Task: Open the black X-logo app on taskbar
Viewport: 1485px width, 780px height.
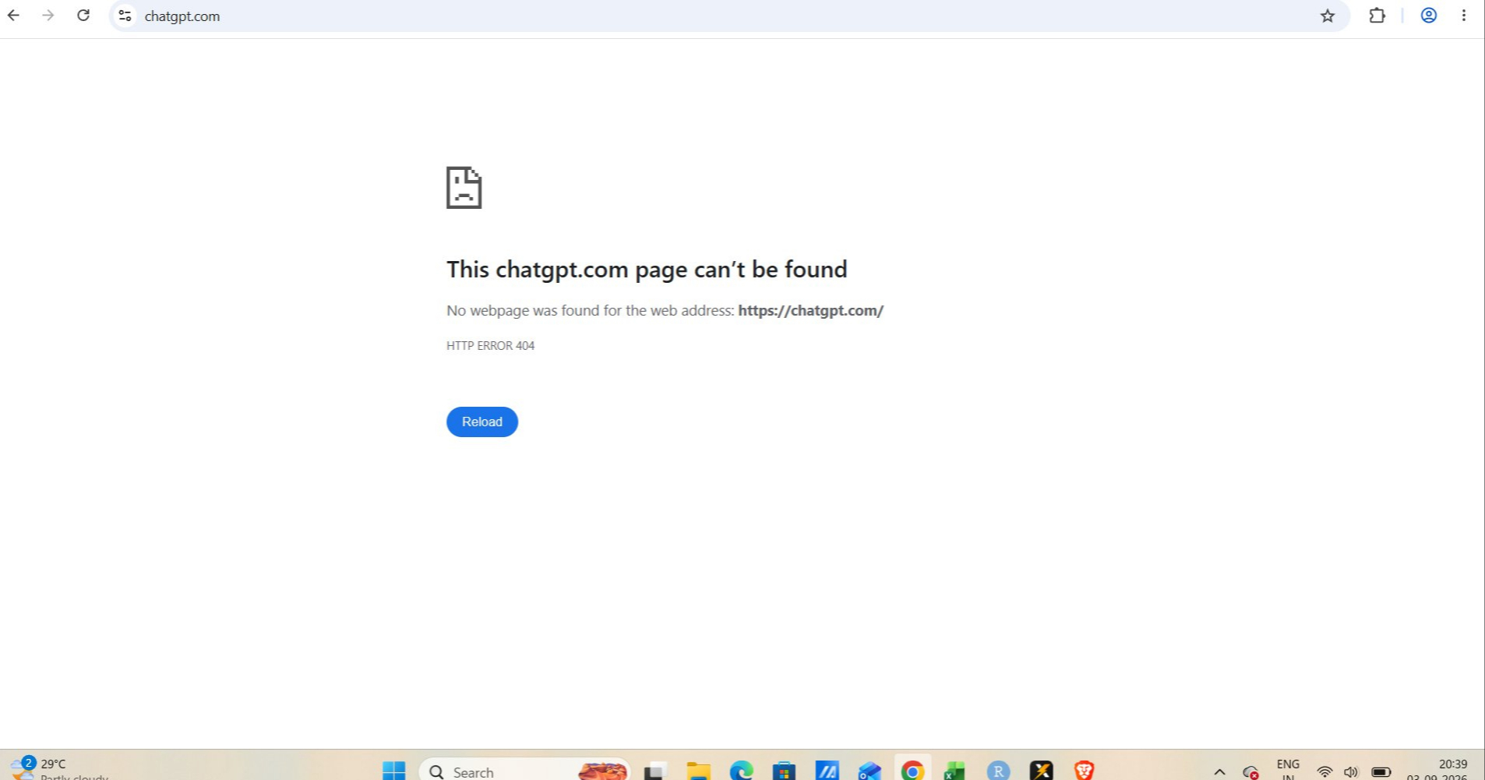Action: (1041, 771)
